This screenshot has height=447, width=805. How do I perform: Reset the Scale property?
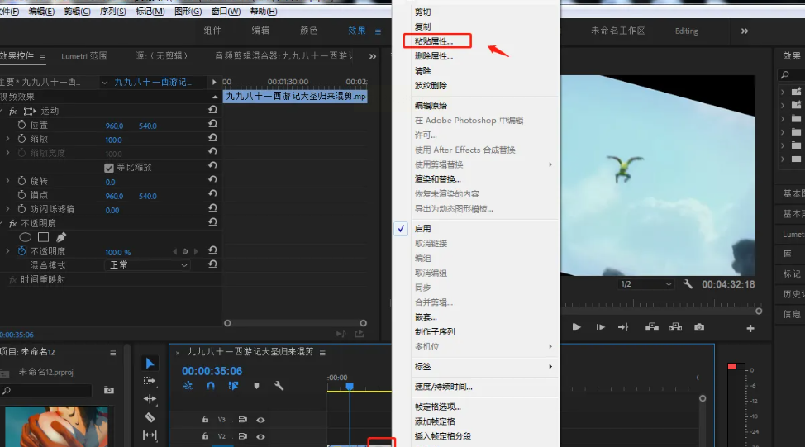click(212, 137)
